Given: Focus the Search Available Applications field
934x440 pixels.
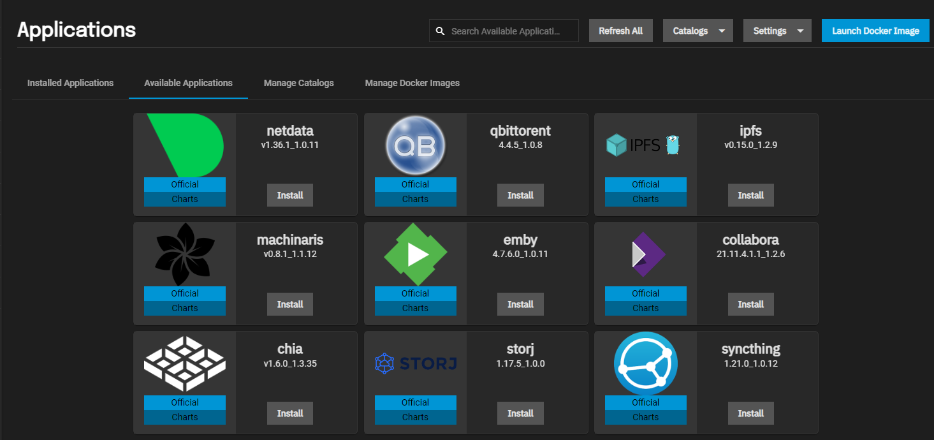Looking at the screenshot, I should tap(504, 31).
